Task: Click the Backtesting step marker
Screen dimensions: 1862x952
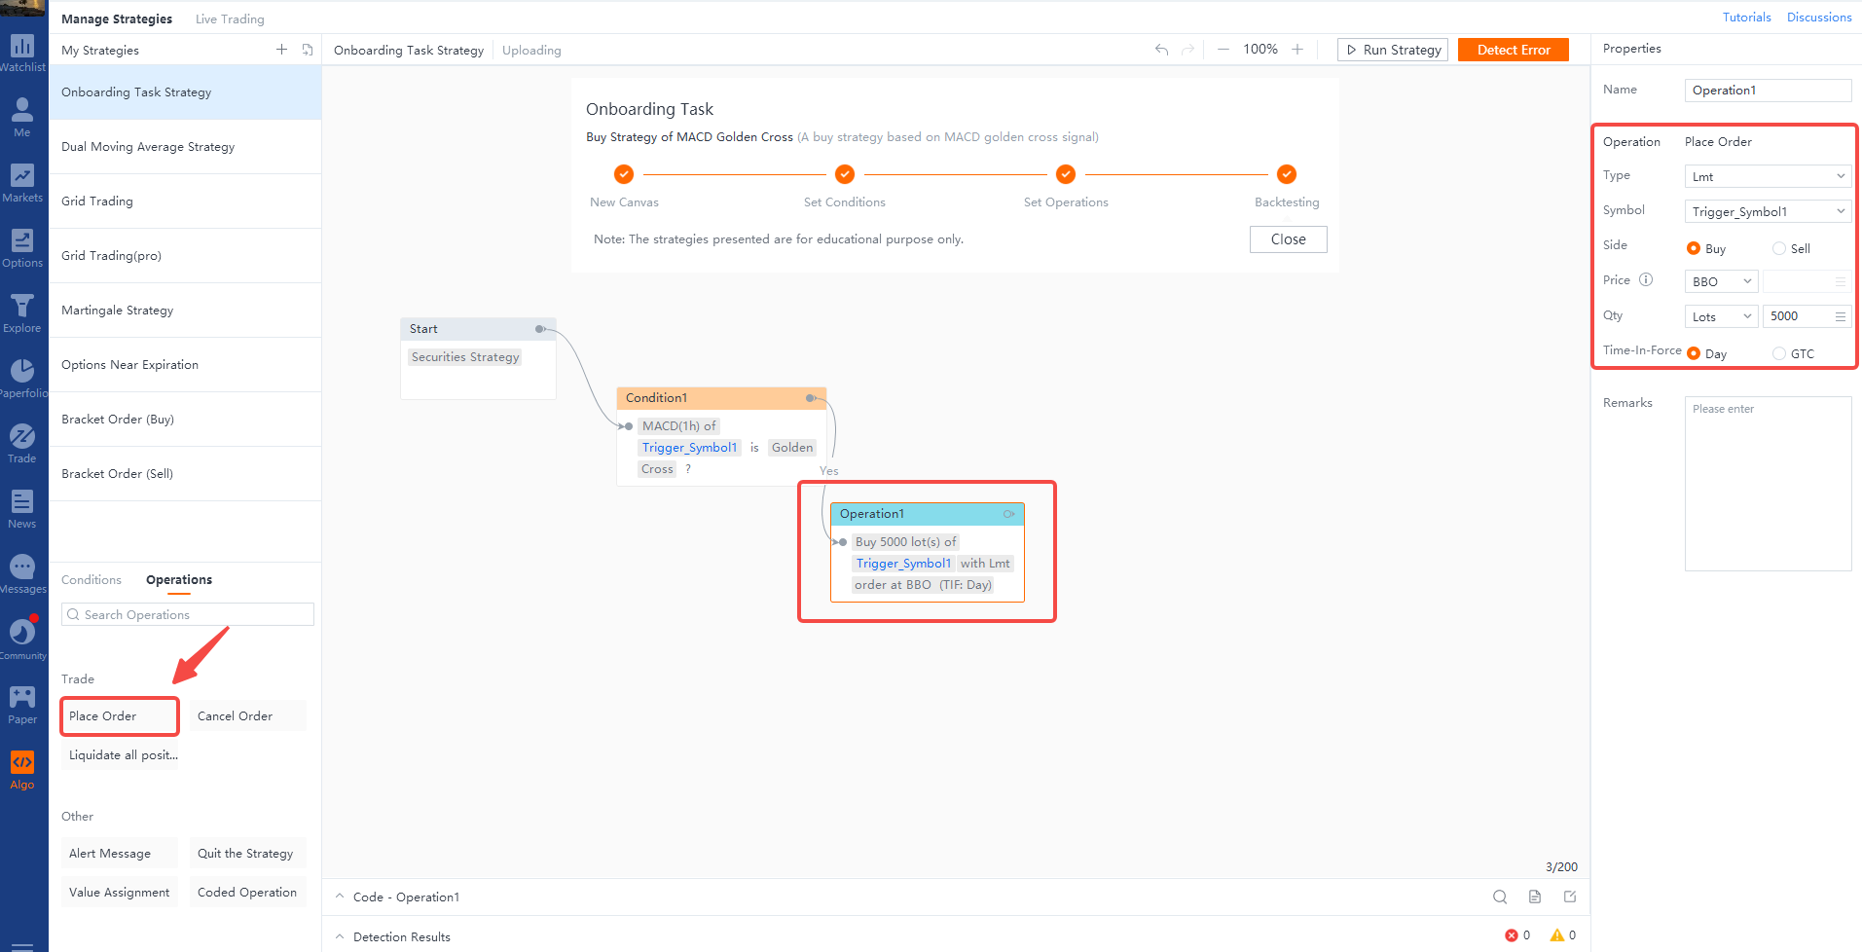Action: coord(1287,174)
